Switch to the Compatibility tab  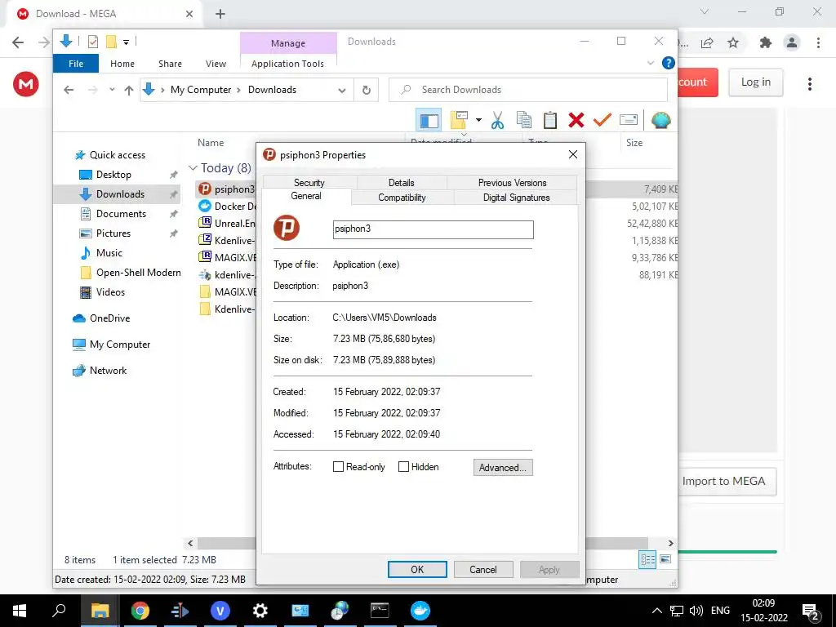[402, 198]
